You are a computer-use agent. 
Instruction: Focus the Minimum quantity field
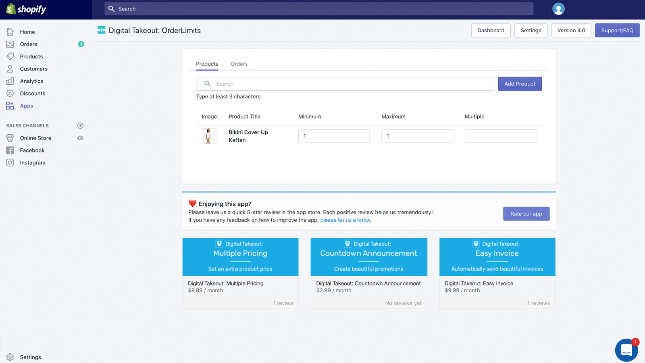click(x=334, y=136)
